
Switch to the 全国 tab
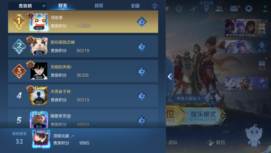click(x=135, y=6)
